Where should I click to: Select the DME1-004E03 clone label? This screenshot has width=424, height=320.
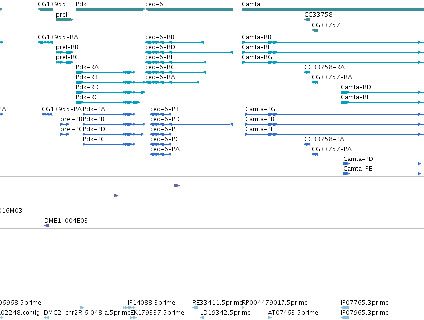click(66, 221)
